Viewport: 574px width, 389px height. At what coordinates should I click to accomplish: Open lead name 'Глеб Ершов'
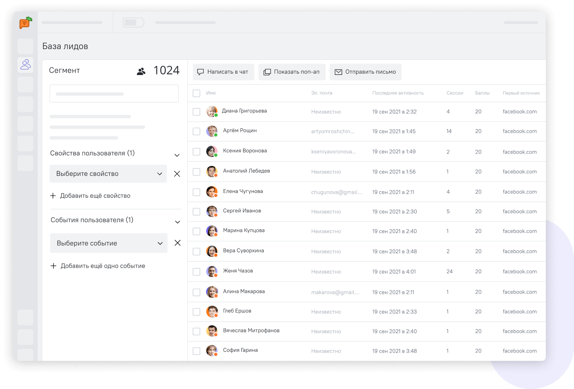tap(237, 311)
